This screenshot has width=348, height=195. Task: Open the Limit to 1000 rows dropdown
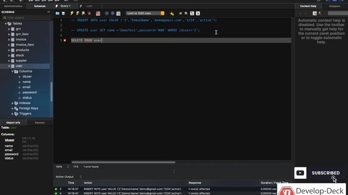[x=145, y=14]
